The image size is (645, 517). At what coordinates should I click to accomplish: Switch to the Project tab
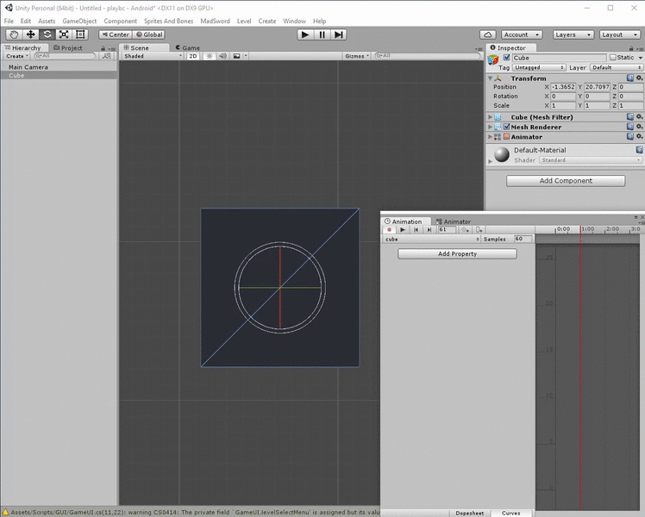[x=68, y=47]
